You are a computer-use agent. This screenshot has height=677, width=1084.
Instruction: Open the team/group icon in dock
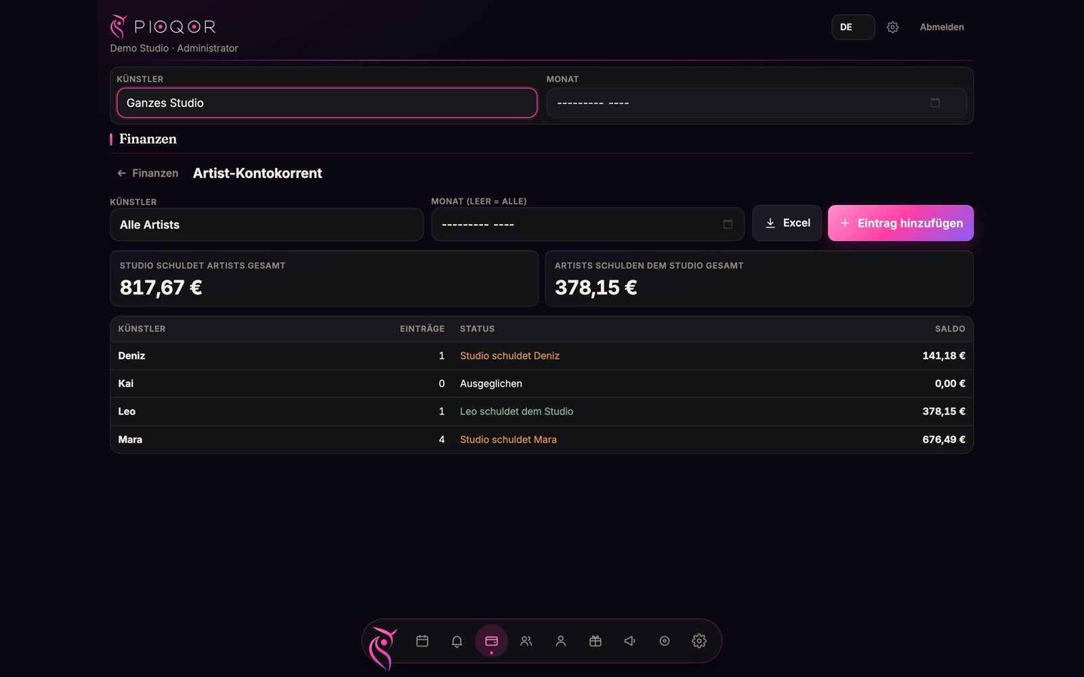(x=526, y=640)
